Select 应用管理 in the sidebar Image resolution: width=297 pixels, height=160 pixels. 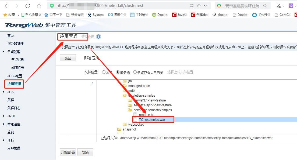[x=14, y=84]
